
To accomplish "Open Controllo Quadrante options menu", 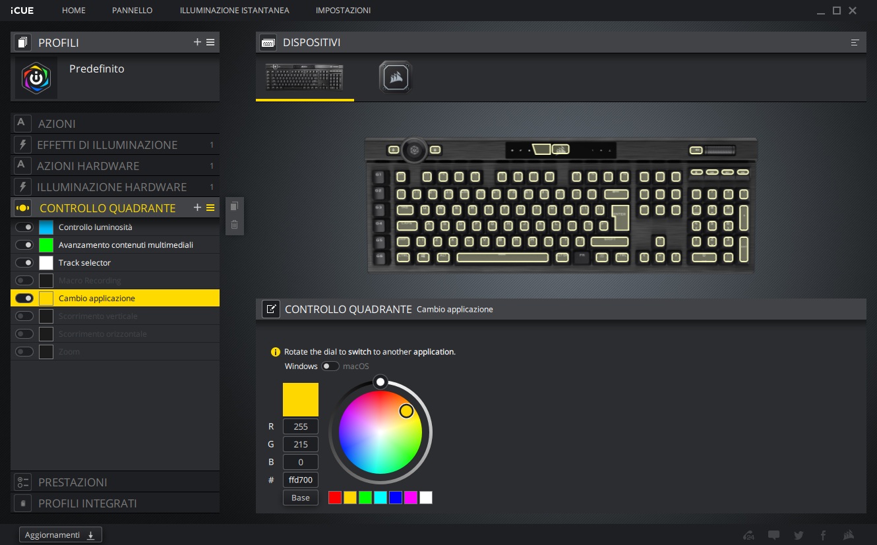I will pos(210,208).
